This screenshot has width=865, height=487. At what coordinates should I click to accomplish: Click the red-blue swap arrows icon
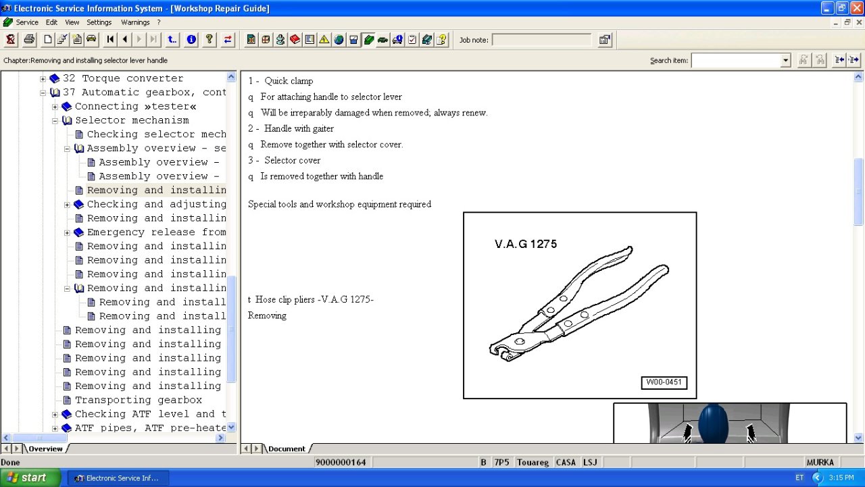228,40
